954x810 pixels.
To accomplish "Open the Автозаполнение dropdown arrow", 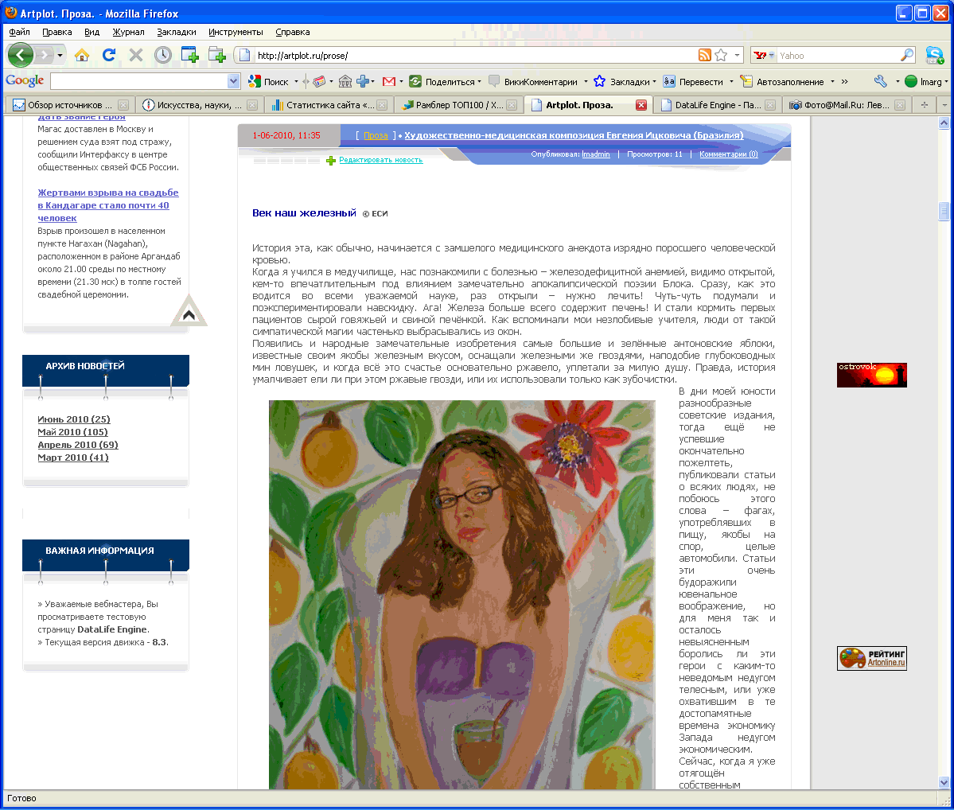I will pos(832,81).
